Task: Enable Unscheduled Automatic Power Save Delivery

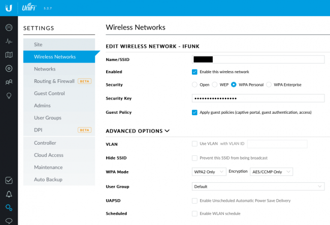Action: pos(194,201)
